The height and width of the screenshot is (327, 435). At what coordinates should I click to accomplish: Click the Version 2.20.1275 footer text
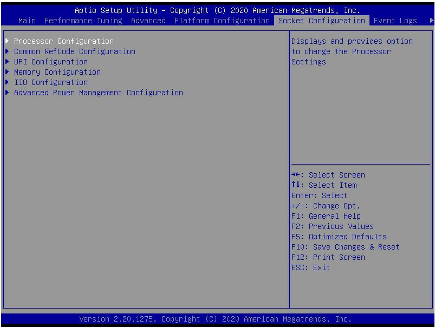pyautogui.click(x=215, y=319)
